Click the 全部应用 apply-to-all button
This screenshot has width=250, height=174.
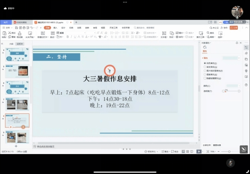click(x=207, y=145)
